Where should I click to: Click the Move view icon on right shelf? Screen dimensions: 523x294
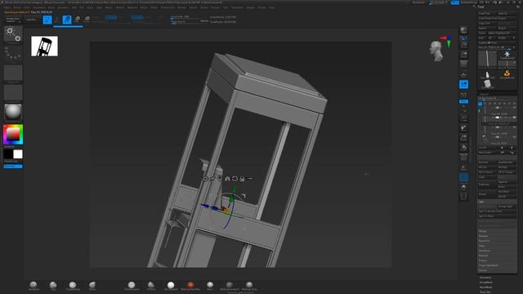tap(463, 128)
